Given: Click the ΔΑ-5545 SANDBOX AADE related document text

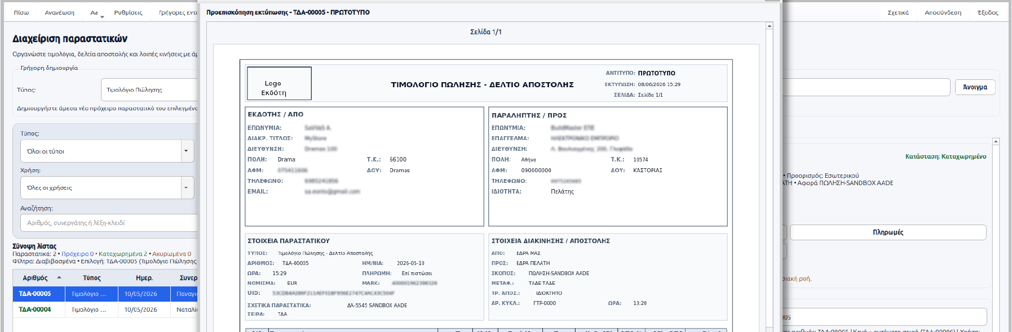Looking at the screenshot, I should click(x=377, y=306).
